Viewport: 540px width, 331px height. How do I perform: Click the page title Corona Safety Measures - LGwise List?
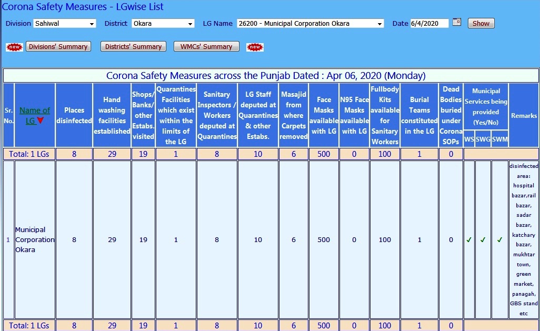pos(83,6)
